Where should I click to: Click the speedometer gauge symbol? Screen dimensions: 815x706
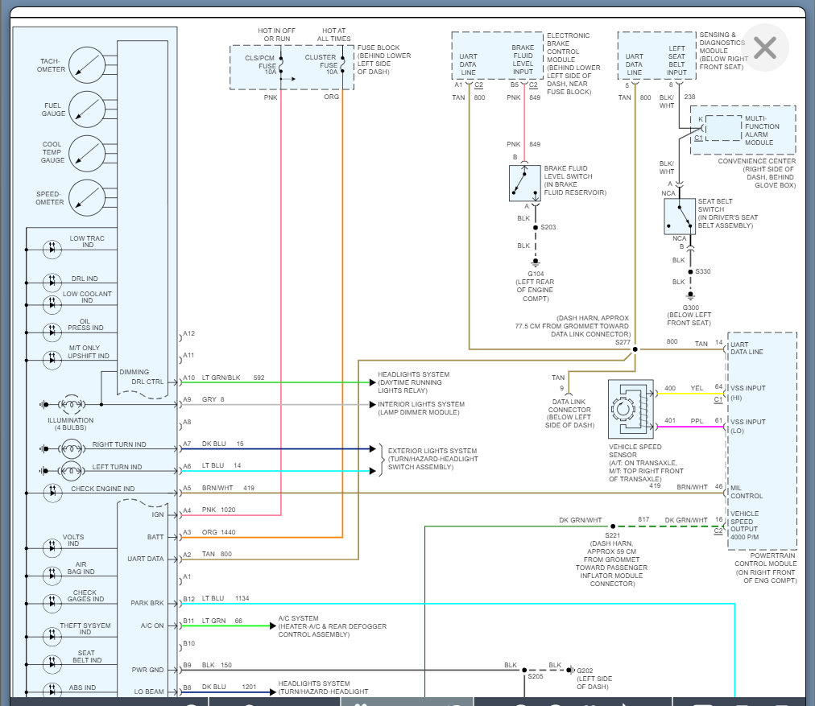click(89, 198)
